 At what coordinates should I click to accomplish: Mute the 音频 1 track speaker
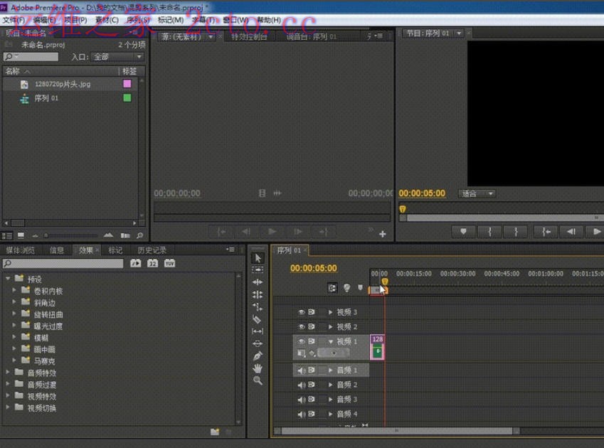301,370
